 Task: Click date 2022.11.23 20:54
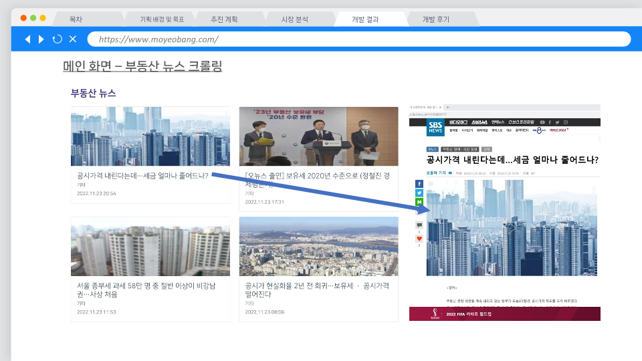click(x=96, y=193)
